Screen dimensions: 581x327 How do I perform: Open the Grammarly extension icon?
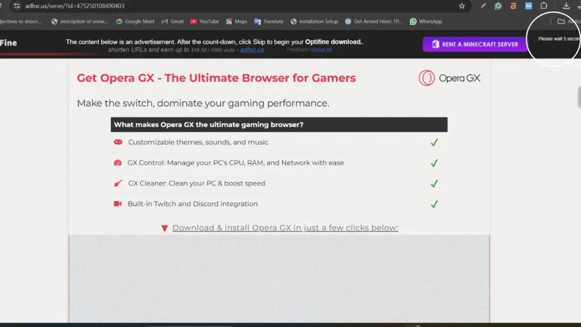click(x=498, y=6)
